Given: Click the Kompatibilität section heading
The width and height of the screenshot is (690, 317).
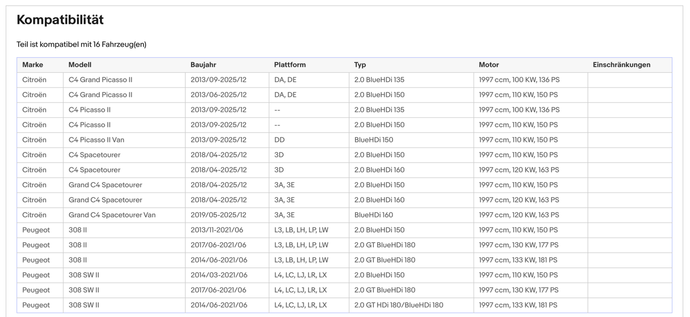Looking at the screenshot, I should 60,20.
